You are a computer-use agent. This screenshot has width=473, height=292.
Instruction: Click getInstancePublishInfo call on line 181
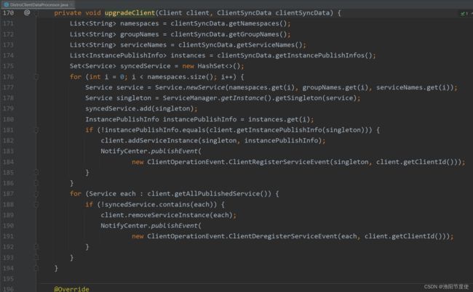(x=279, y=130)
